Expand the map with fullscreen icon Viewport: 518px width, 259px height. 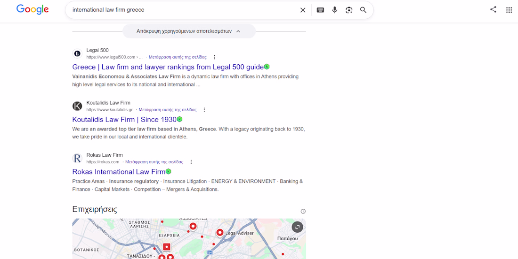click(x=297, y=227)
